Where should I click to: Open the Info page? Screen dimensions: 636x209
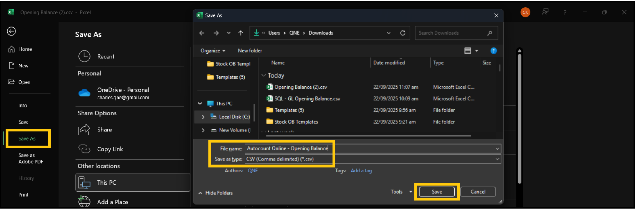[x=23, y=106]
